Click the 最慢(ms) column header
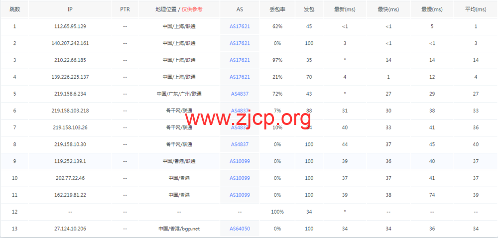 point(432,9)
